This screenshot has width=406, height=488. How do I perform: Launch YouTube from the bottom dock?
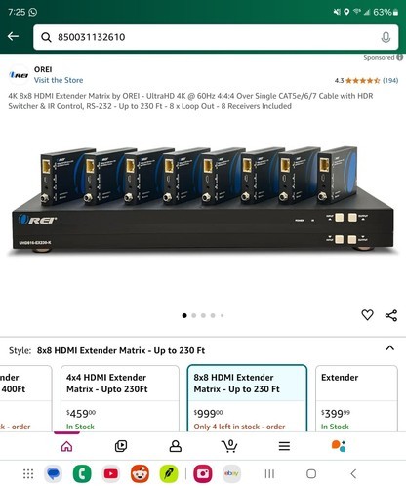point(110,473)
